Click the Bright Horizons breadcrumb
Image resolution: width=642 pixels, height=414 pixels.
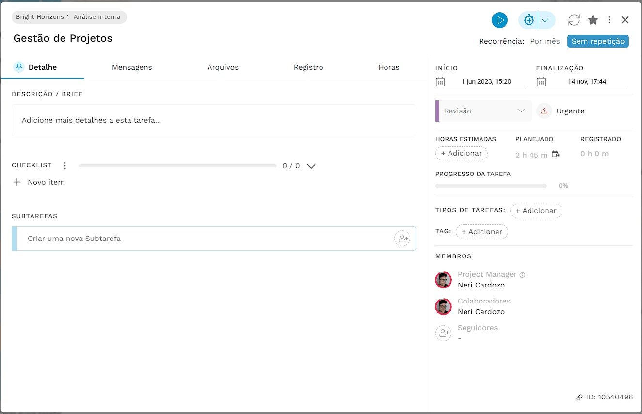(40, 17)
